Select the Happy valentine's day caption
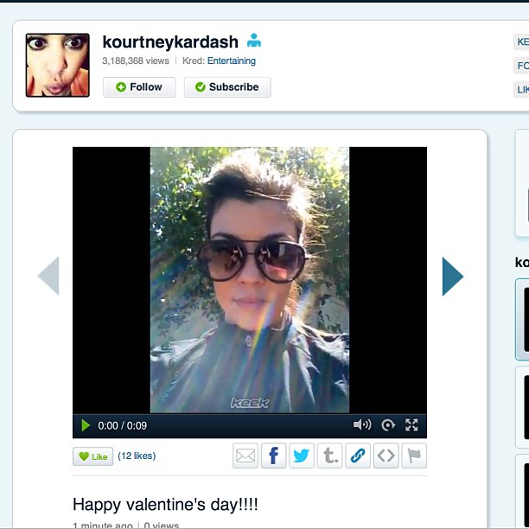This screenshot has width=529, height=529. [165, 505]
